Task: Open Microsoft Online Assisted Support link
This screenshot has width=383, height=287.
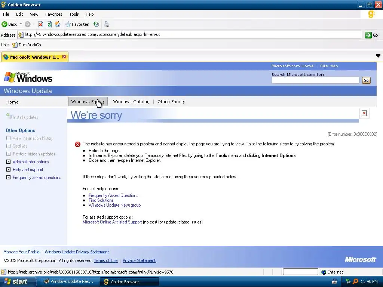Action: pyautogui.click(x=112, y=222)
